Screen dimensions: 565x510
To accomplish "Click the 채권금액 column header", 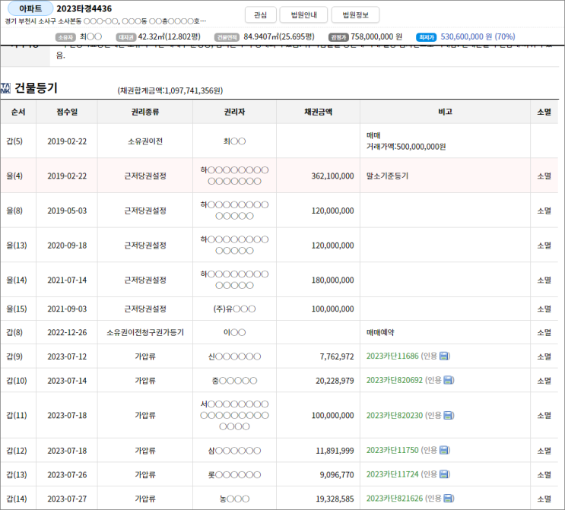I will tap(318, 111).
